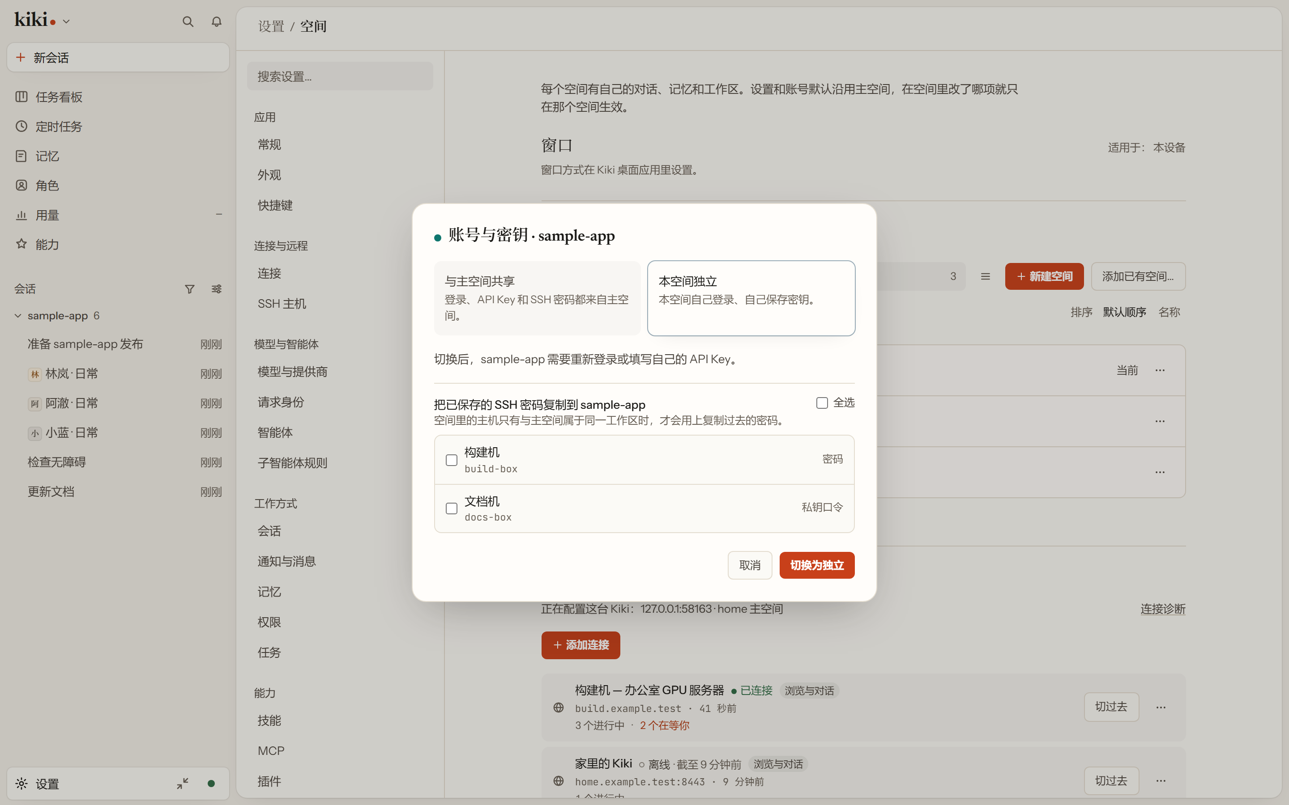Click 取消 button in dialog
1289x805 pixels.
click(x=750, y=565)
